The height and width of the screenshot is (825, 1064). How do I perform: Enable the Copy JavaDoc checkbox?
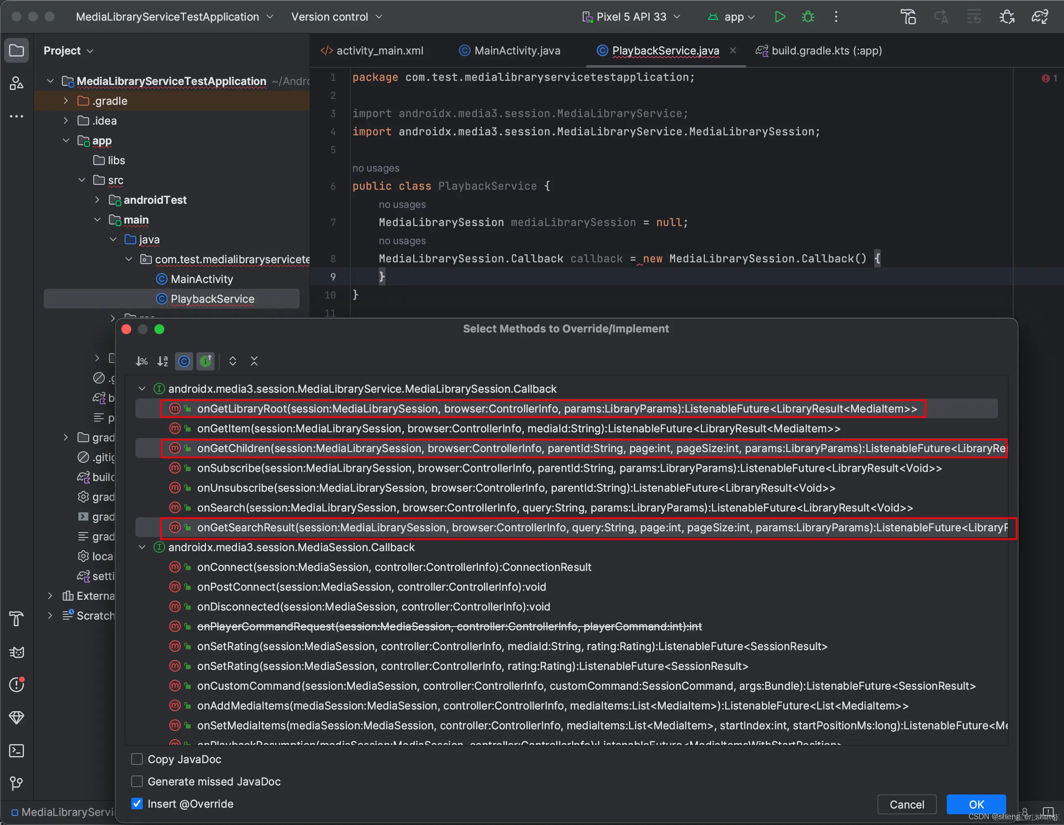[x=137, y=759]
